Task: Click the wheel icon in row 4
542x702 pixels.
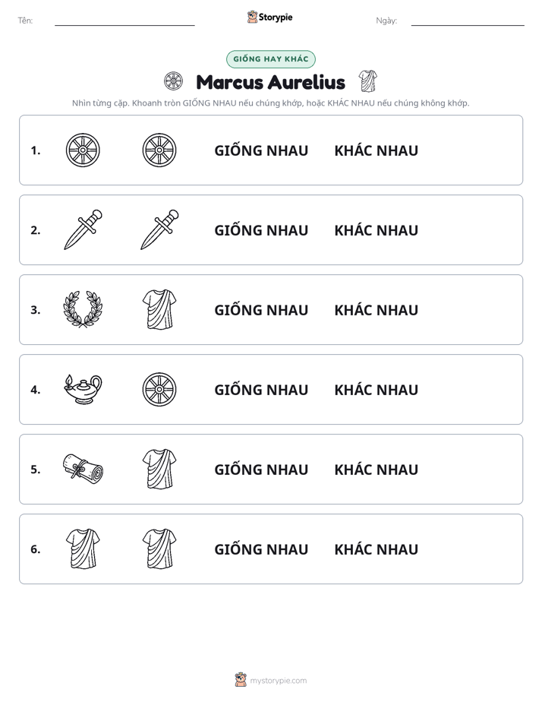Action: pyautogui.click(x=159, y=389)
